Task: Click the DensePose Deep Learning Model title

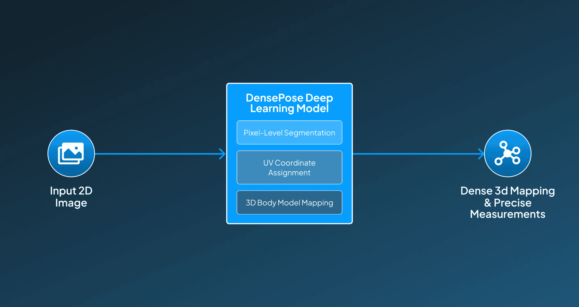Action: pyautogui.click(x=289, y=103)
